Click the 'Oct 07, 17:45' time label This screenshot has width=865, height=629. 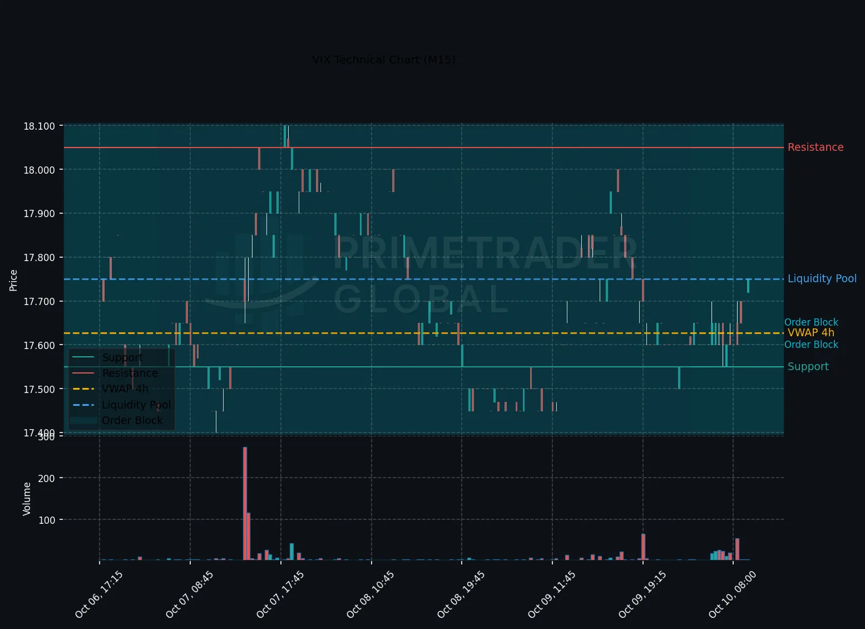click(x=280, y=594)
